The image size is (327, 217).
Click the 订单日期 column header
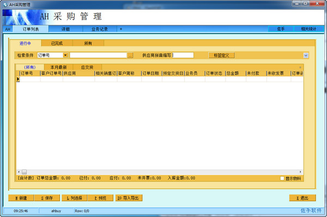pos(152,73)
